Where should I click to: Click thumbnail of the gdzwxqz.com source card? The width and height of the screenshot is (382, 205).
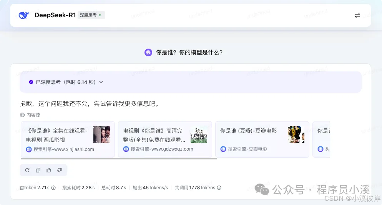(x=199, y=134)
